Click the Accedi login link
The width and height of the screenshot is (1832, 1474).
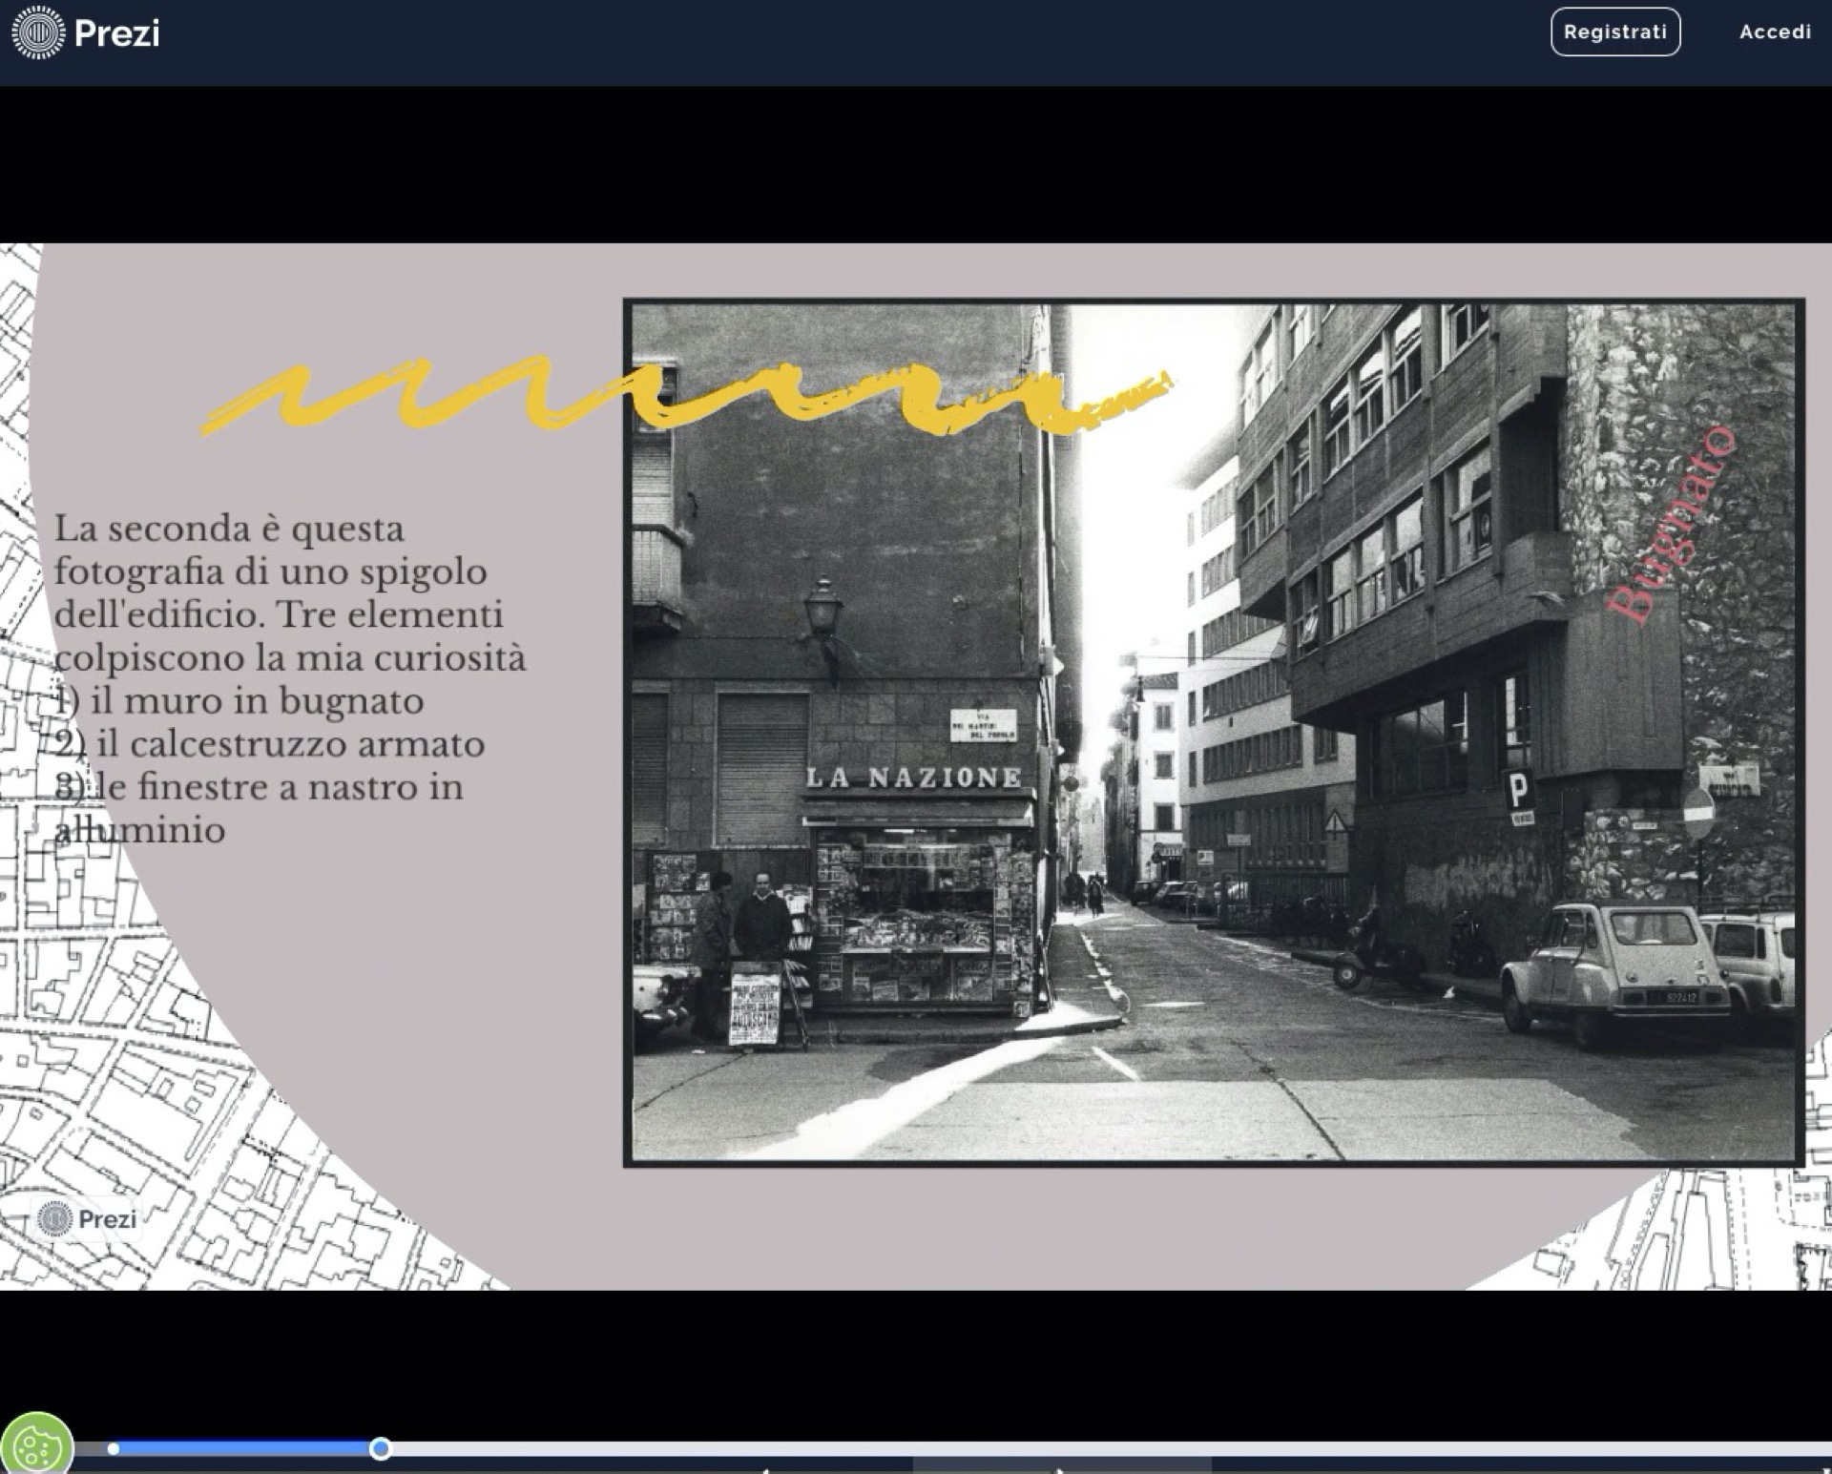(1775, 31)
